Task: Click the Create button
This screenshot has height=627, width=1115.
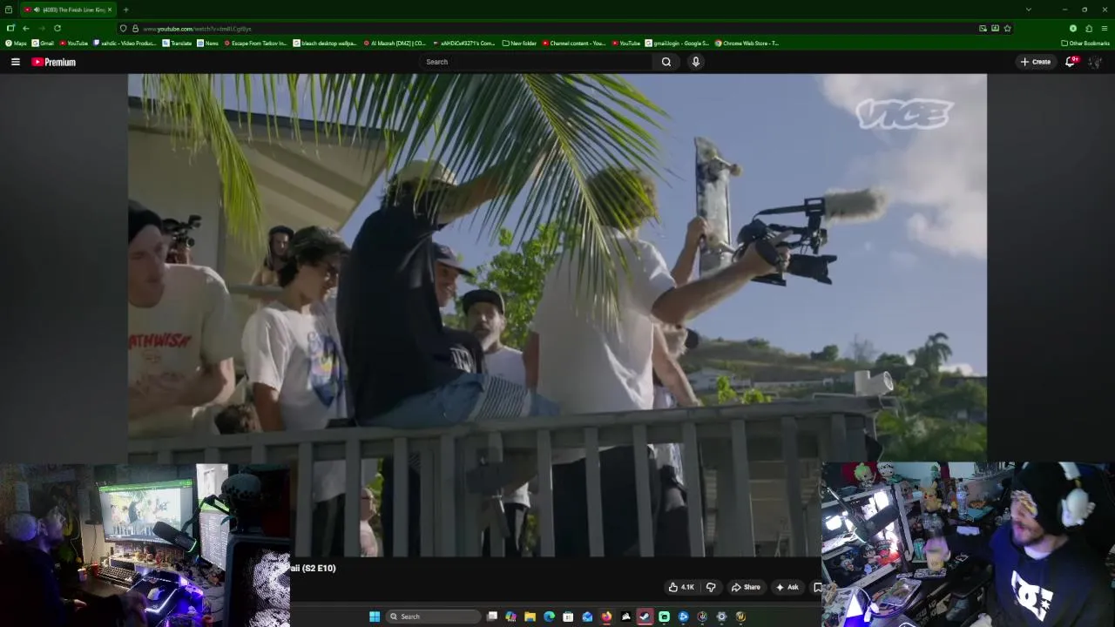Action: [1036, 62]
